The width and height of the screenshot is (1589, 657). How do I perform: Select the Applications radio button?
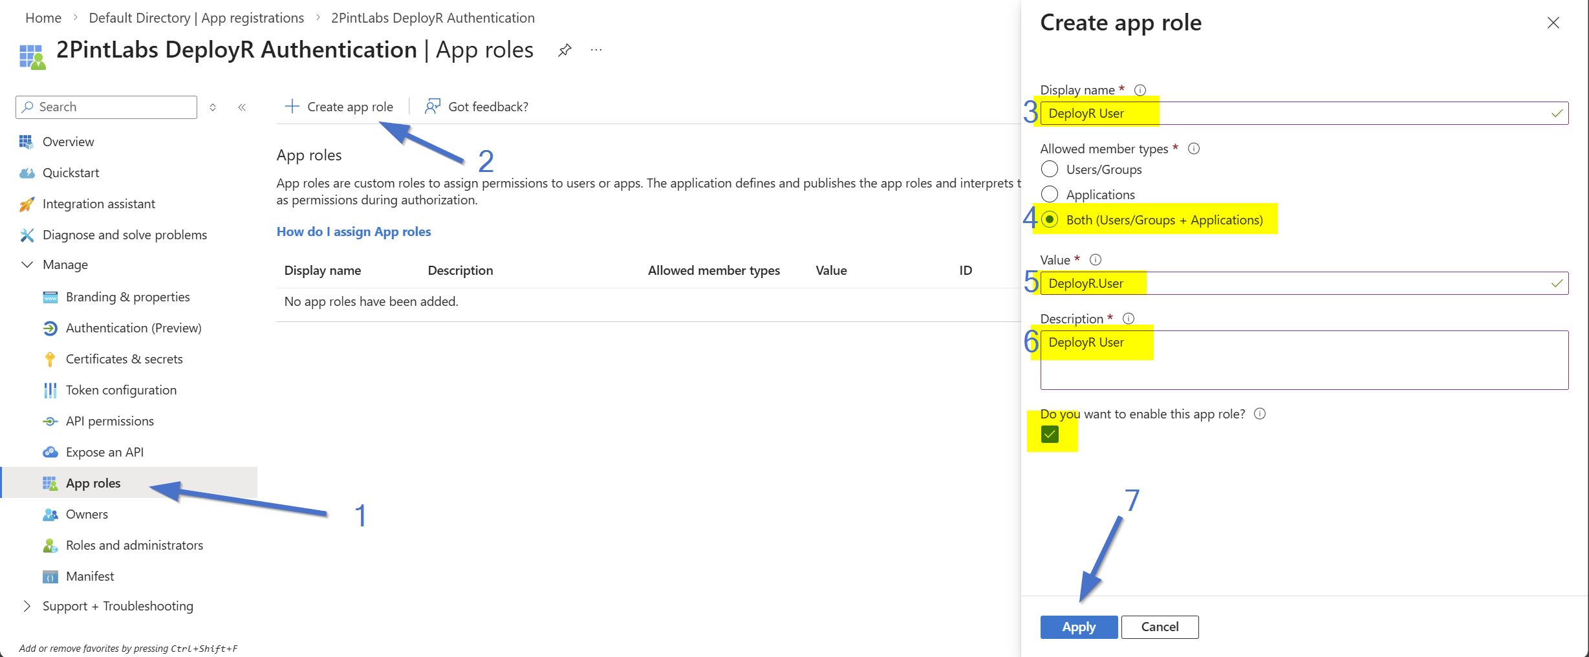[x=1050, y=194]
